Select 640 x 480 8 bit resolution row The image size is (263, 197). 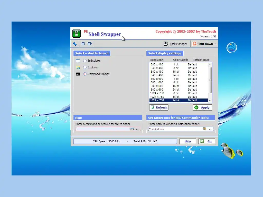[x=179, y=68]
